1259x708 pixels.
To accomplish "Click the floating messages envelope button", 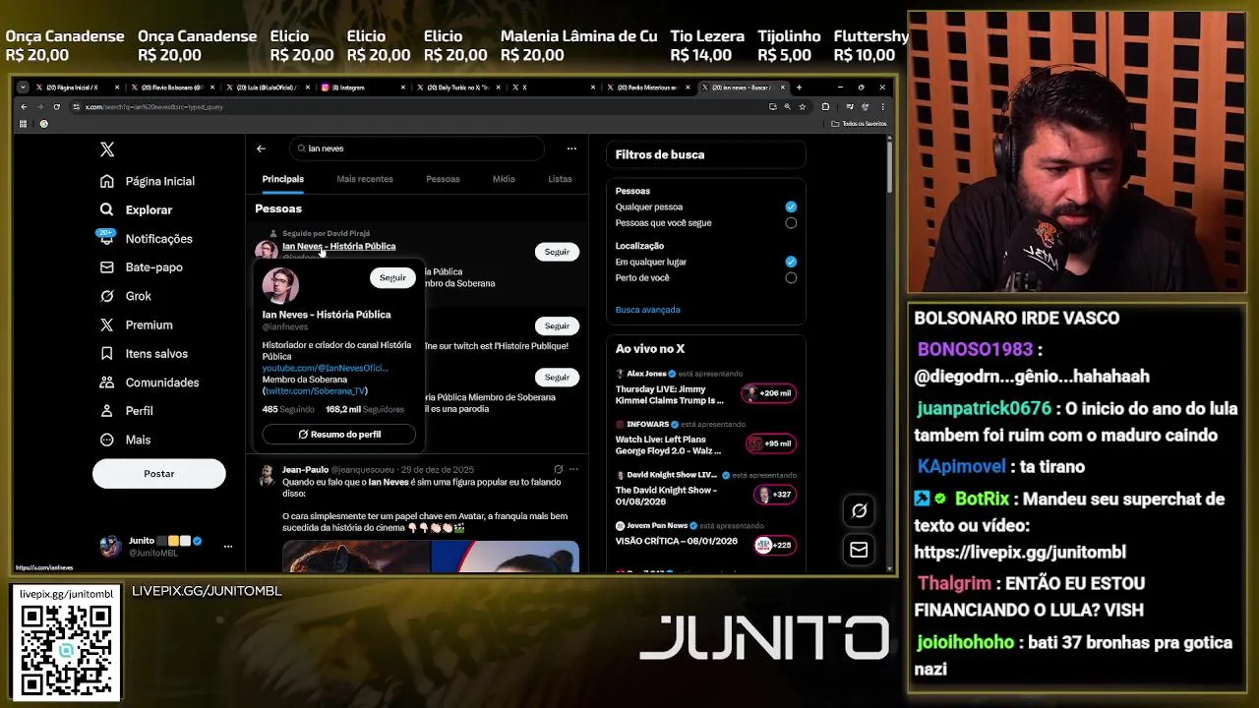I will (859, 550).
